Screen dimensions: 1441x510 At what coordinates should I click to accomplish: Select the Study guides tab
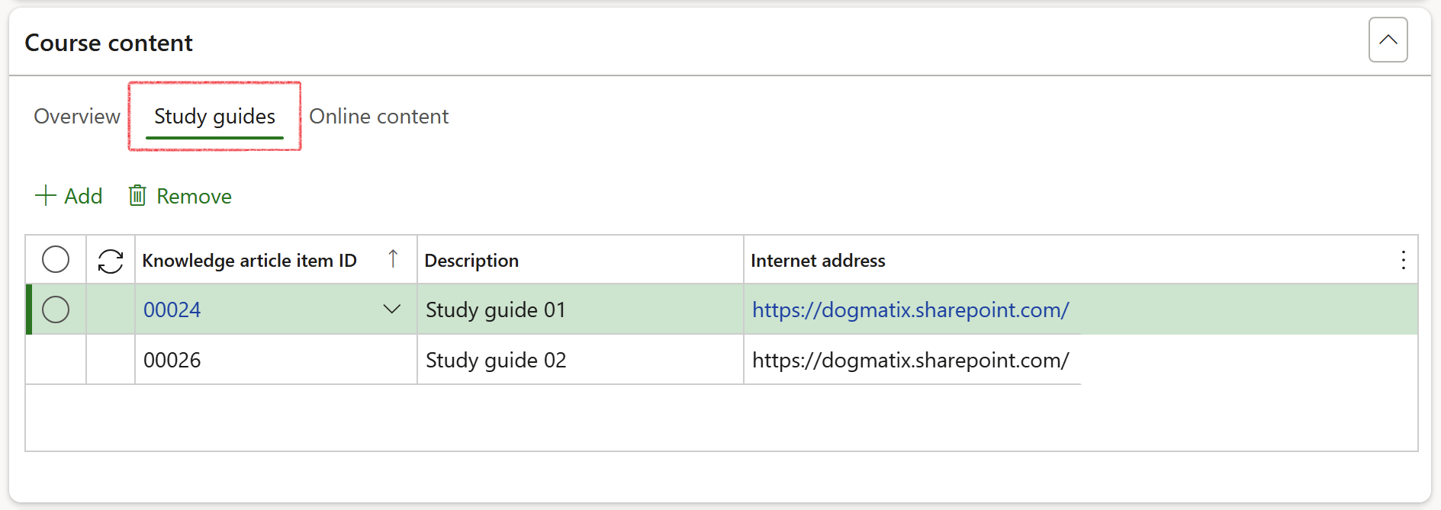pyautogui.click(x=214, y=117)
